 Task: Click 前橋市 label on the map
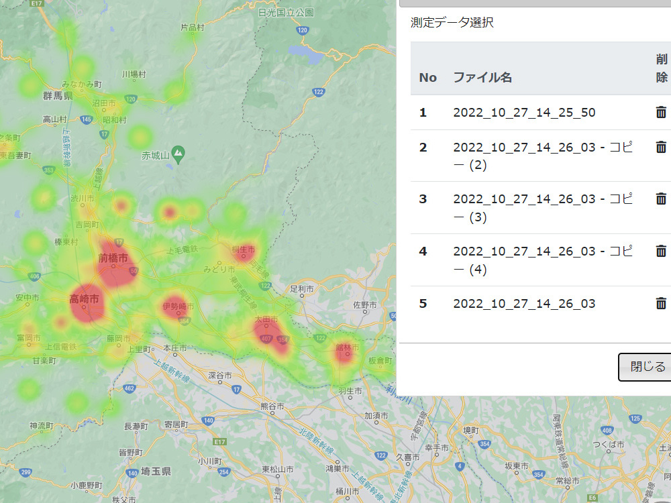(113, 258)
